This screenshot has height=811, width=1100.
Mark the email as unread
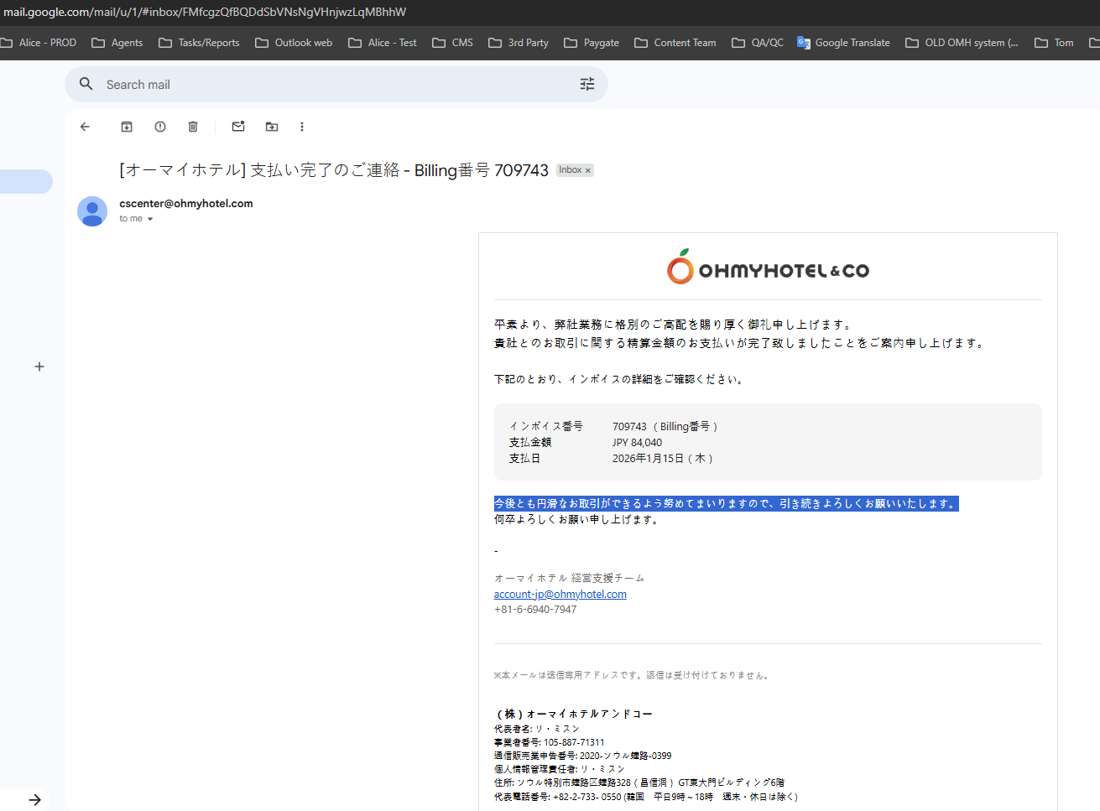click(x=238, y=127)
